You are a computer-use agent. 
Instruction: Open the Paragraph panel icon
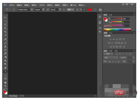(x=100, y=32)
